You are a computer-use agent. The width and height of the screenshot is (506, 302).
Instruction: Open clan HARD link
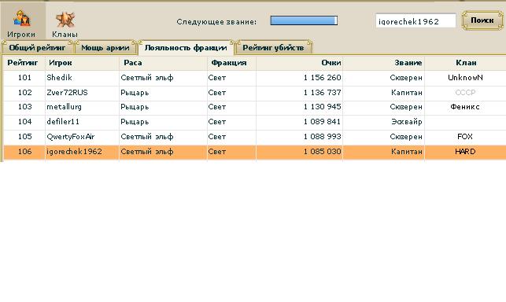pyautogui.click(x=465, y=152)
